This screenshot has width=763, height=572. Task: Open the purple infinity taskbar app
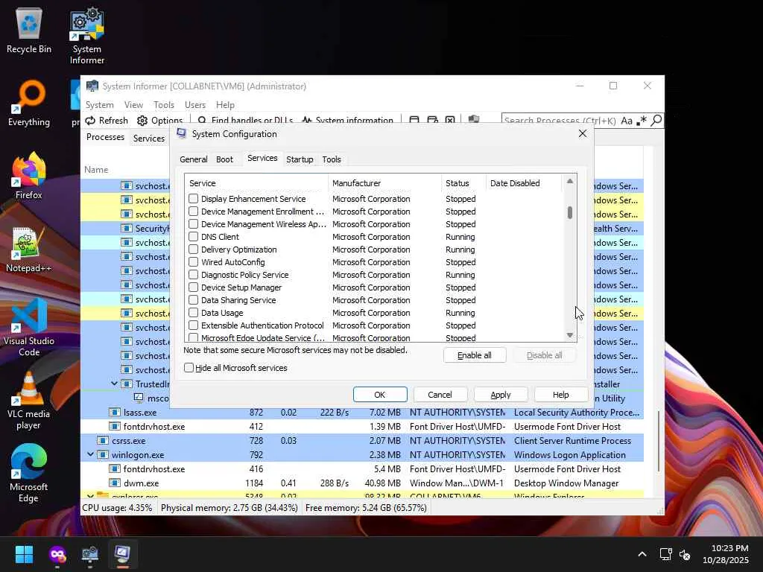(57, 554)
